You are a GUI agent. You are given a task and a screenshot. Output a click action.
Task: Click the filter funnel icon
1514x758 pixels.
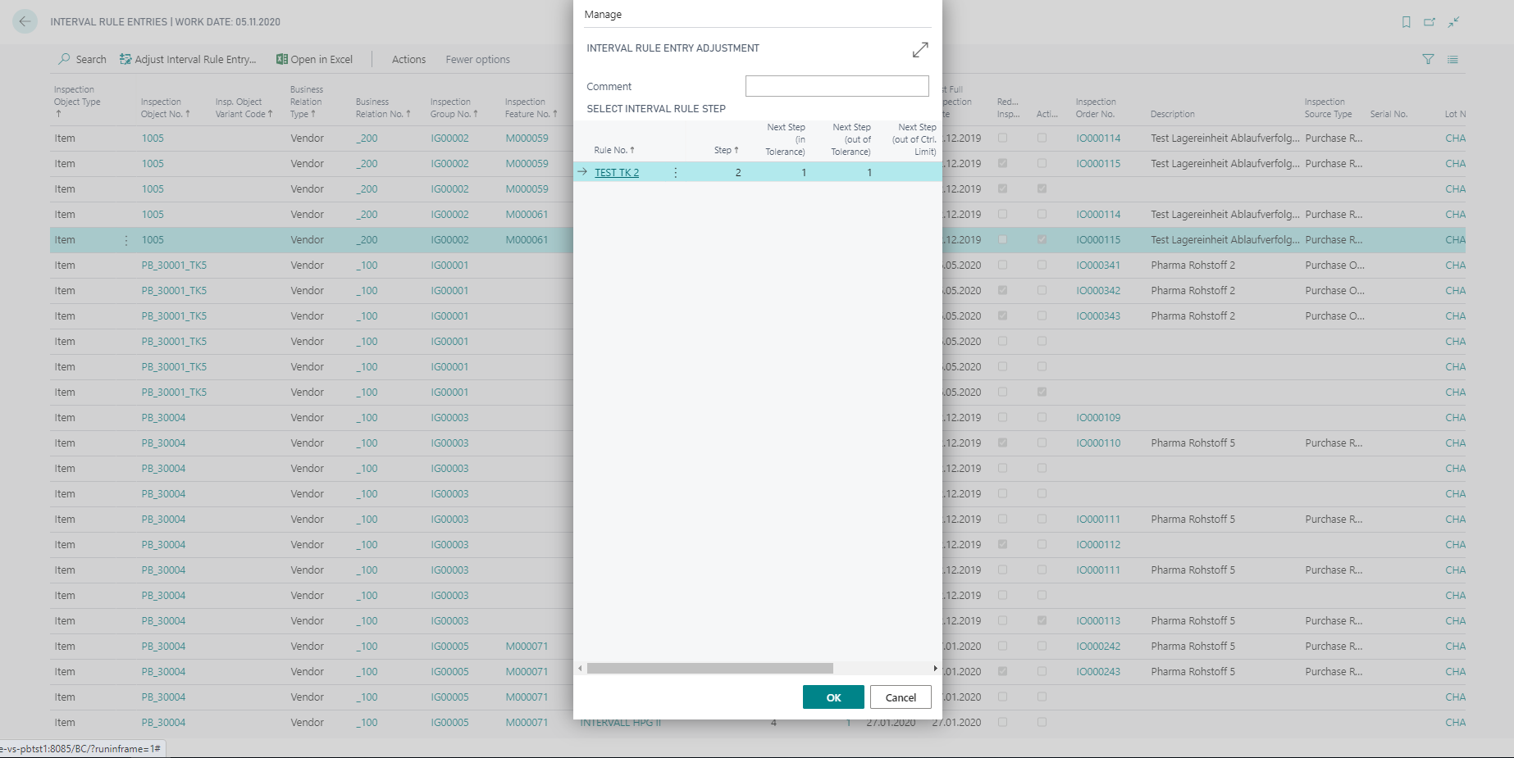click(1428, 59)
